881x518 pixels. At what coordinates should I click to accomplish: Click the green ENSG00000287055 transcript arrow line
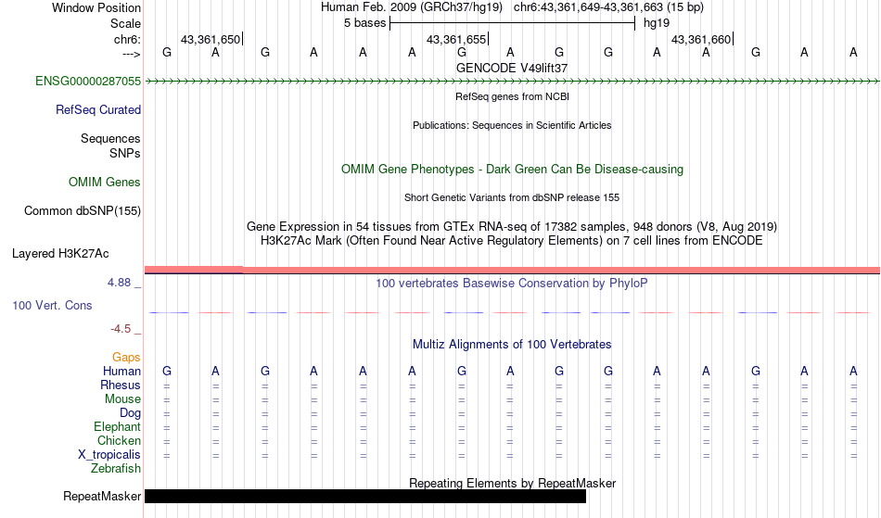click(512, 82)
